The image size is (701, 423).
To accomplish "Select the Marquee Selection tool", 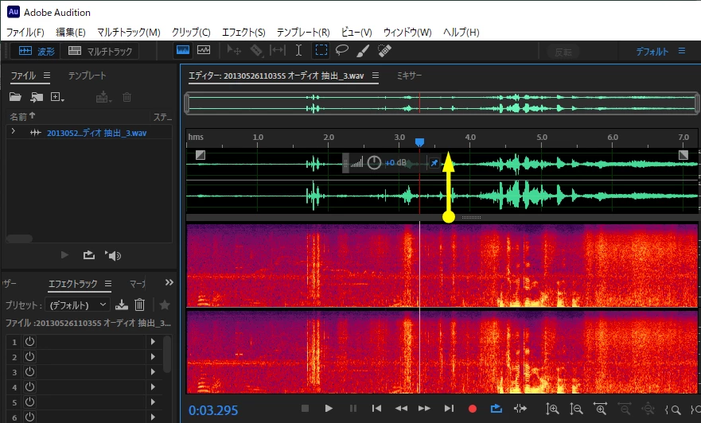I will (321, 50).
